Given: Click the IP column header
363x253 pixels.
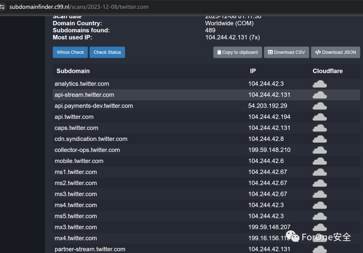Looking at the screenshot, I should (x=253, y=71).
